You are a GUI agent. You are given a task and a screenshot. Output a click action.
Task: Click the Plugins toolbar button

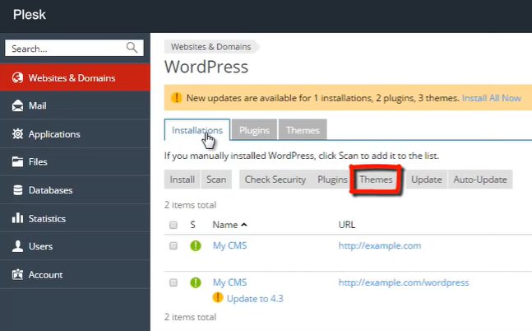click(x=332, y=179)
